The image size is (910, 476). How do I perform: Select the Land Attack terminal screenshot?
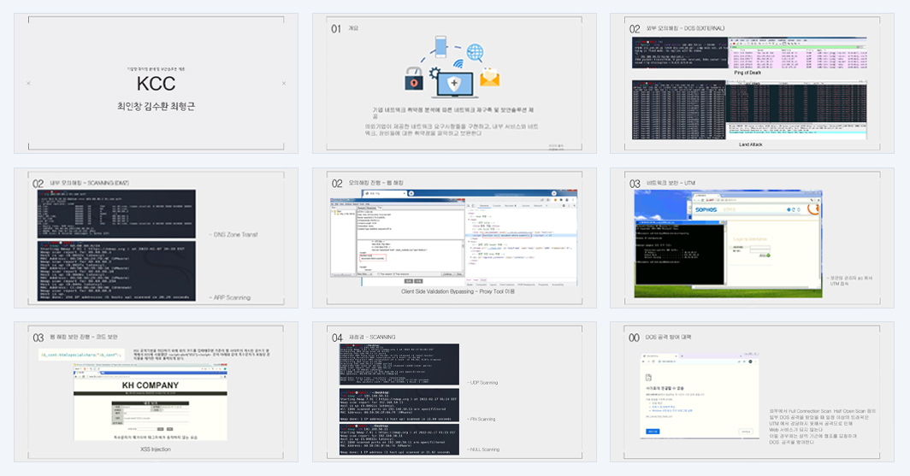point(749,109)
